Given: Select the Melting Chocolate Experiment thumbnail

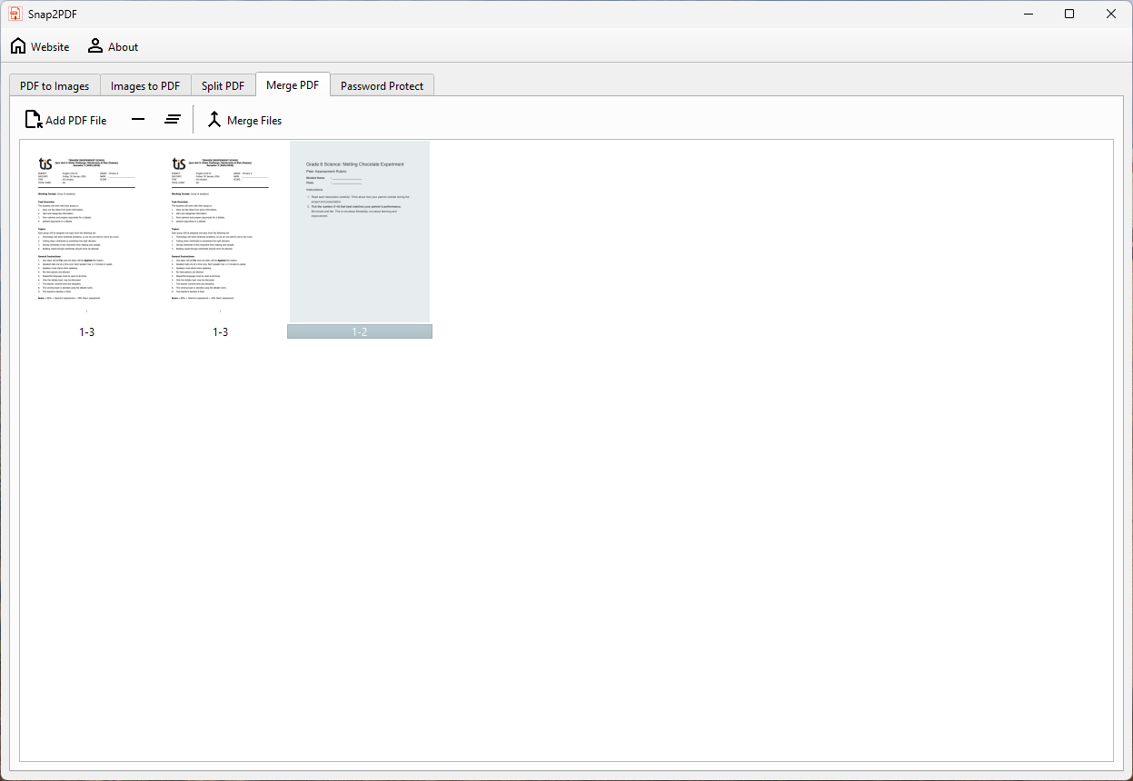Looking at the screenshot, I should click(x=360, y=232).
